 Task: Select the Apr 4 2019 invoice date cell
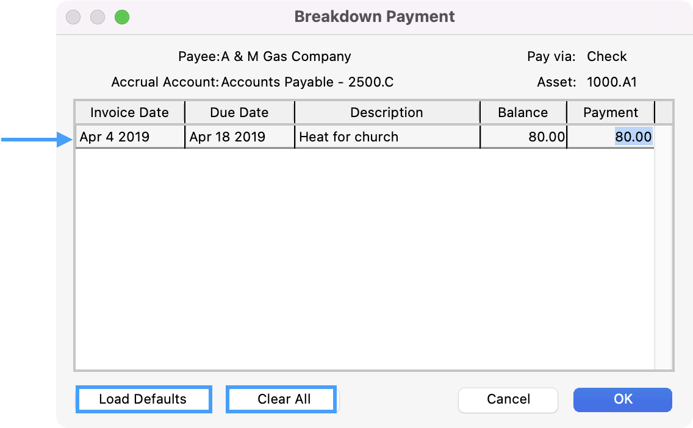(129, 137)
